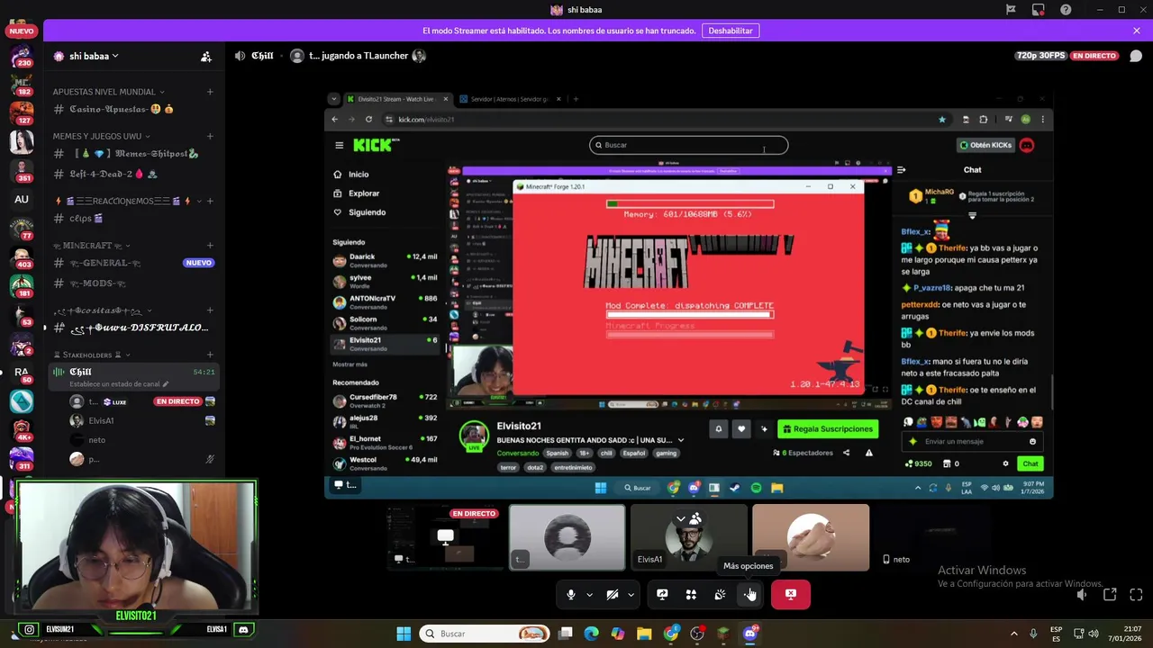
Task: Turn on camera in voice controls
Action: pyautogui.click(x=613, y=594)
